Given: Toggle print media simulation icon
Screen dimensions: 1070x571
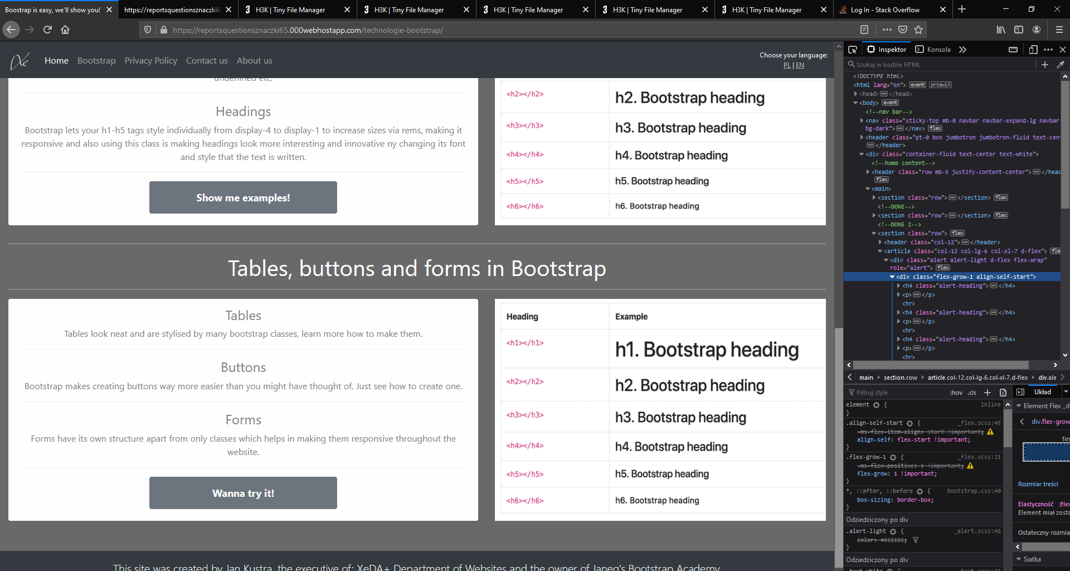Looking at the screenshot, I should (1003, 393).
